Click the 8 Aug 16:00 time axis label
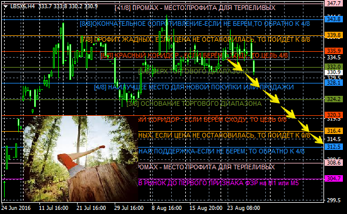The height and width of the screenshot is (214, 347). click(x=166, y=208)
